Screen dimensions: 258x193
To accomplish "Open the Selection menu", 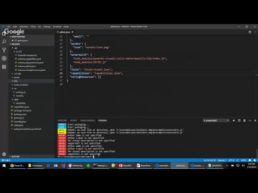I will click(x=24, y=27).
